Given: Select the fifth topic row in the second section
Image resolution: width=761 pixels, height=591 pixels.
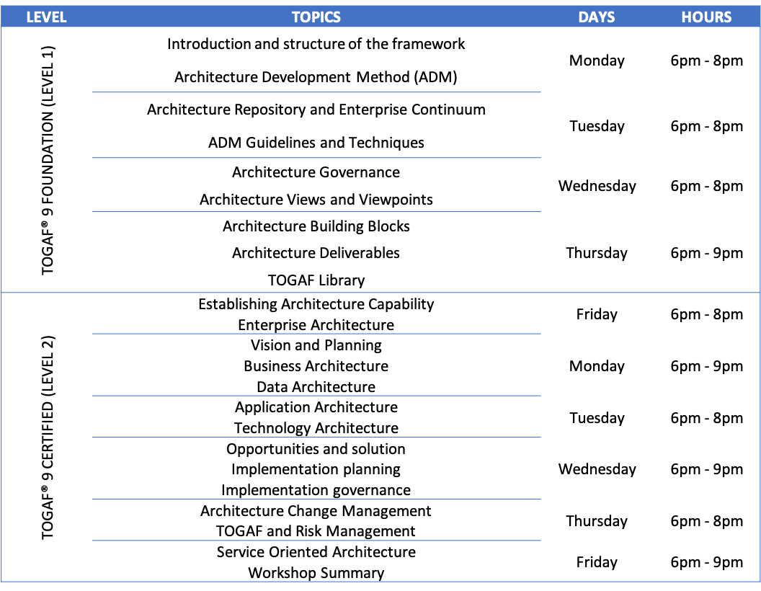Looking at the screenshot, I should pos(316,520).
